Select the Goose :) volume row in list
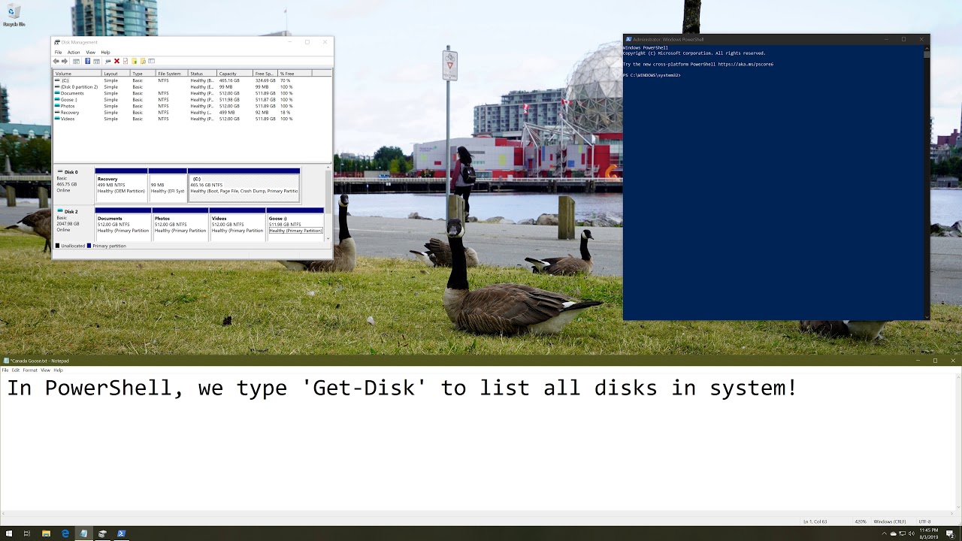The height and width of the screenshot is (541, 962). click(192, 100)
